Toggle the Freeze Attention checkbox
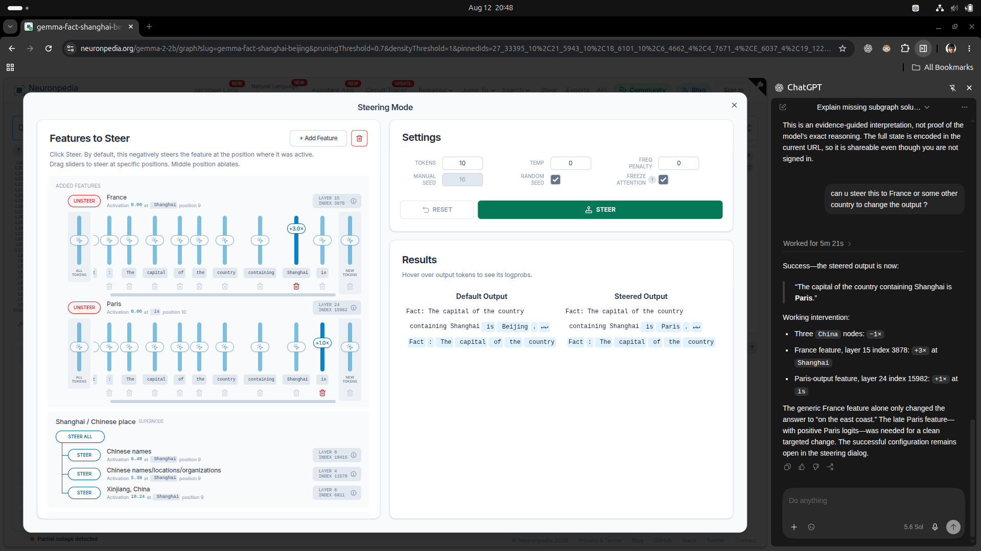Image resolution: width=981 pixels, height=551 pixels. [x=663, y=180]
